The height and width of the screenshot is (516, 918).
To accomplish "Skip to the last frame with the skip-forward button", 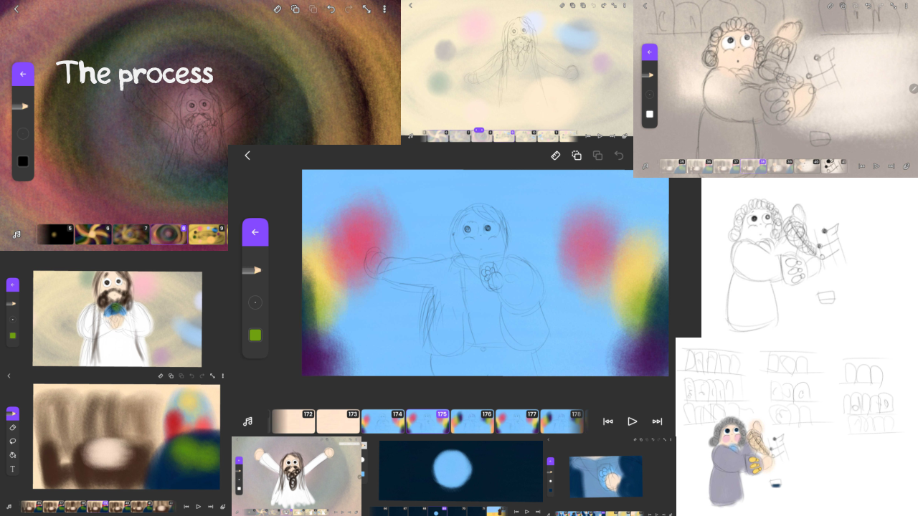I will coord(657,421).
